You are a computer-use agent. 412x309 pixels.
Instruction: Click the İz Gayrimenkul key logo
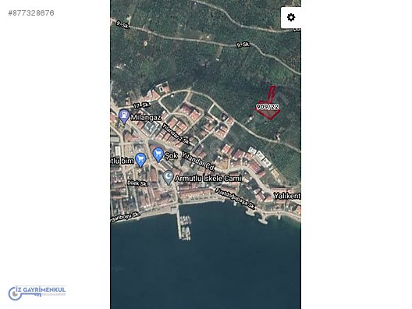click(x=37, y=292)
